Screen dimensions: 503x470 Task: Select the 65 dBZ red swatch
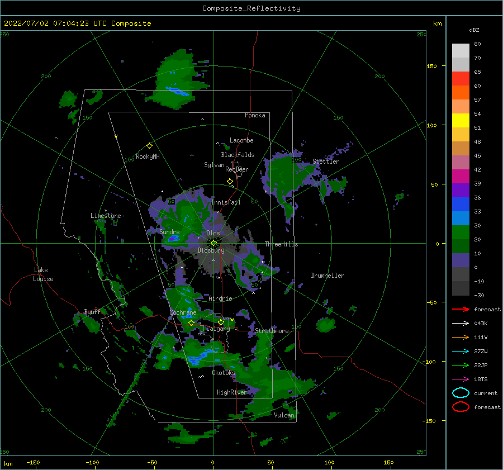tap(461, 78)
